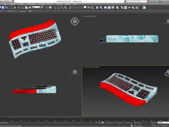Open the Civil View menu
The image size is (169, 127).
[x=50, y=4]
